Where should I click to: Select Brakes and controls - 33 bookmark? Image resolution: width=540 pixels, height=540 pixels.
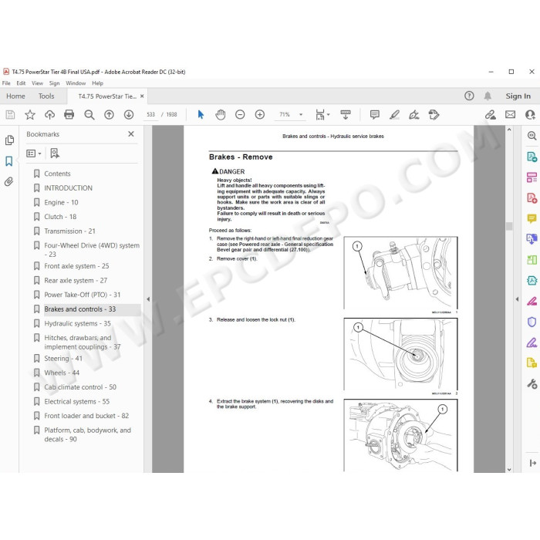tap(80, 309)
